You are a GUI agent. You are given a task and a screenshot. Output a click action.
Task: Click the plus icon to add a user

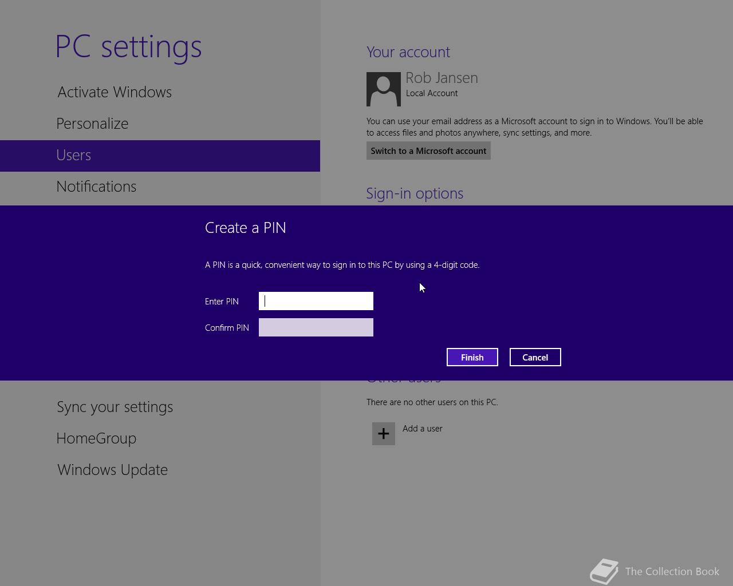point(384,434)
